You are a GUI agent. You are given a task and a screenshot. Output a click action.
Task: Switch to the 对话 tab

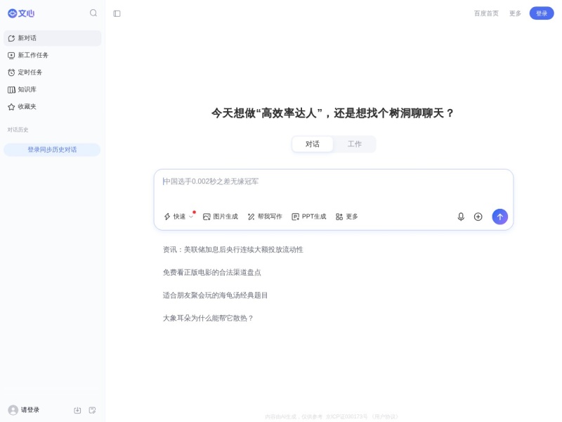click(312, 144)
